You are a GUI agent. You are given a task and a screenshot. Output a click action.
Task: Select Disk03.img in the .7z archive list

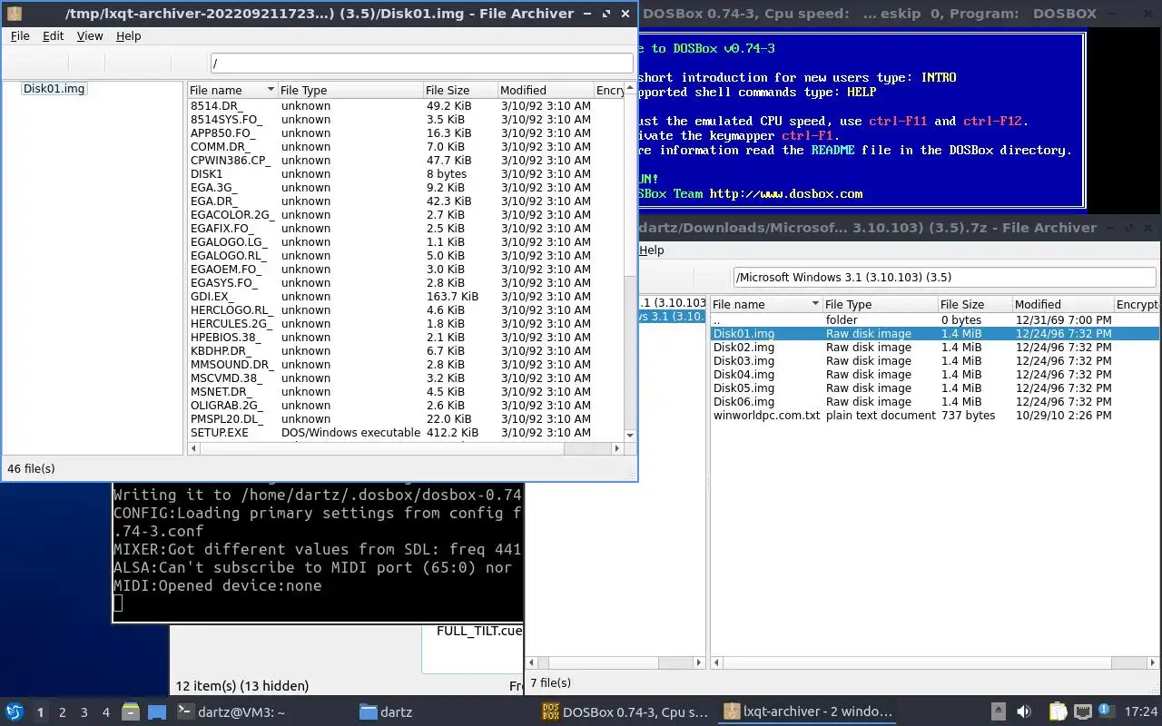[x=934, y=361]
